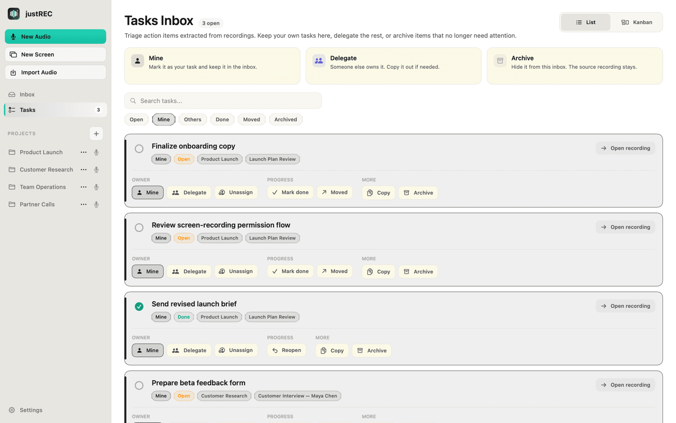This screenshot has height=423, width=676.
Task: Click the Delegate info card
Action: (x=393, y=66)
